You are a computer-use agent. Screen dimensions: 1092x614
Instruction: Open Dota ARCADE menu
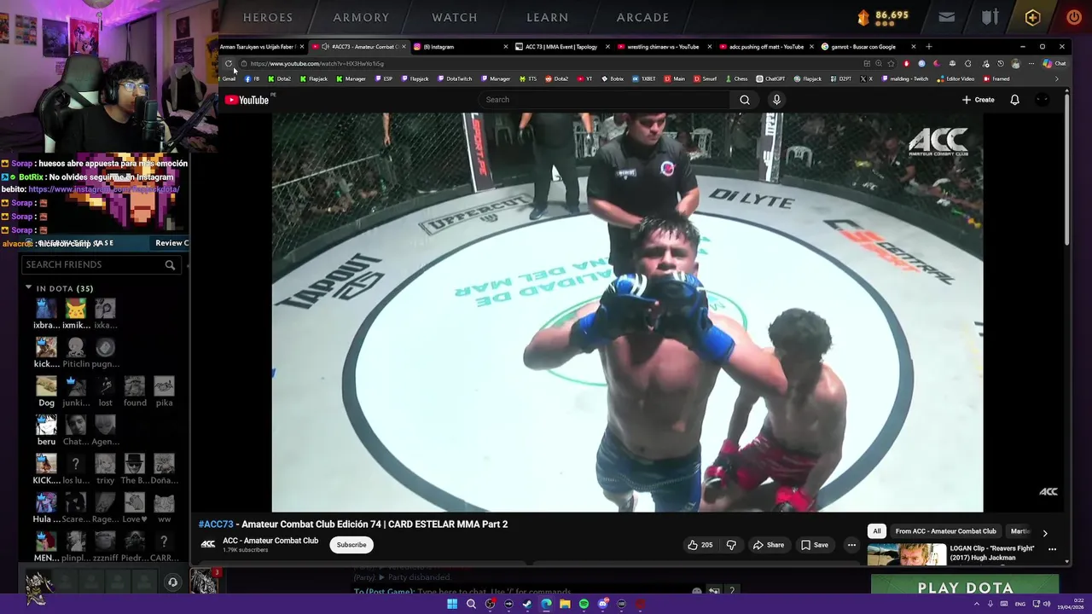tap(643, 17)
